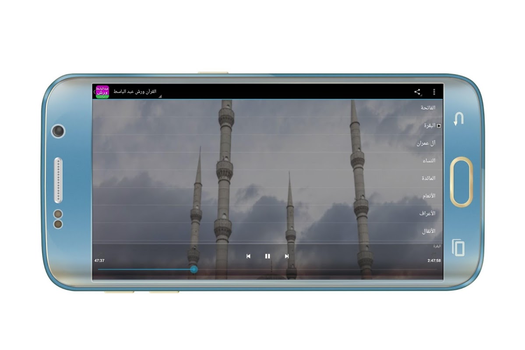525x350 pixels.
Task: Click the total duration 2:47:58 label
Action: [x=434, y=261]
